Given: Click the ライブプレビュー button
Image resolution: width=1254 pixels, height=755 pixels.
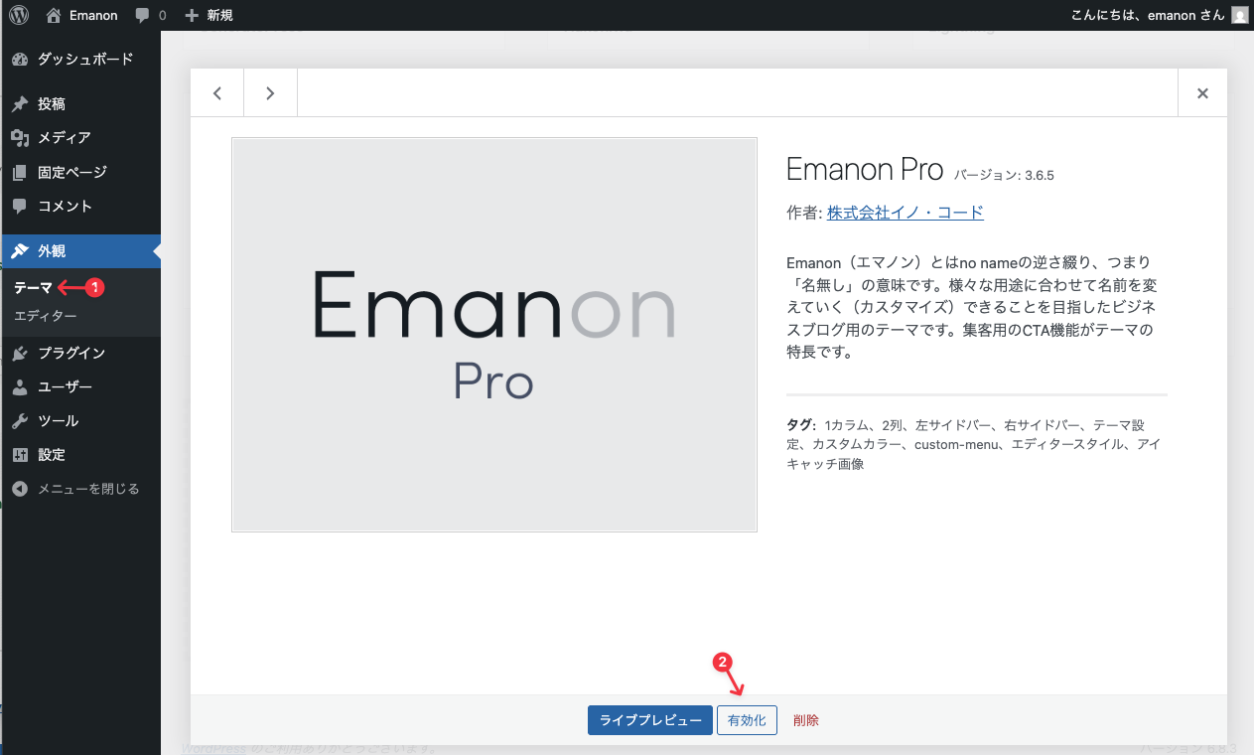Looking at the screenshot, I should 650,720.
